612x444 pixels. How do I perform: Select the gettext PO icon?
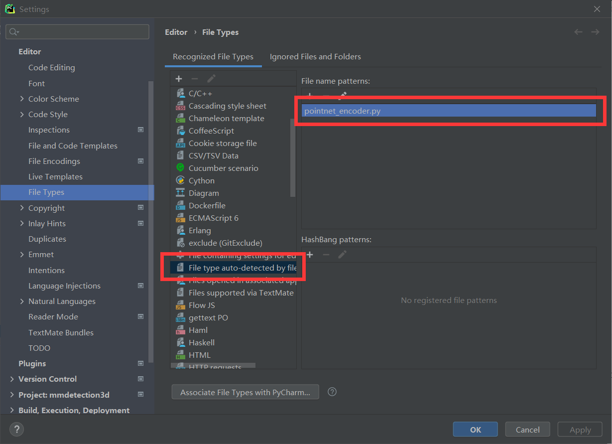coord(180,317)
